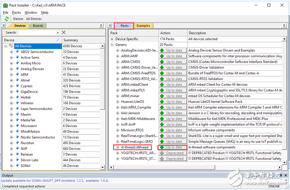Open the File menu
This screenshot has height=190, width=290.
[x=6, y=13]
